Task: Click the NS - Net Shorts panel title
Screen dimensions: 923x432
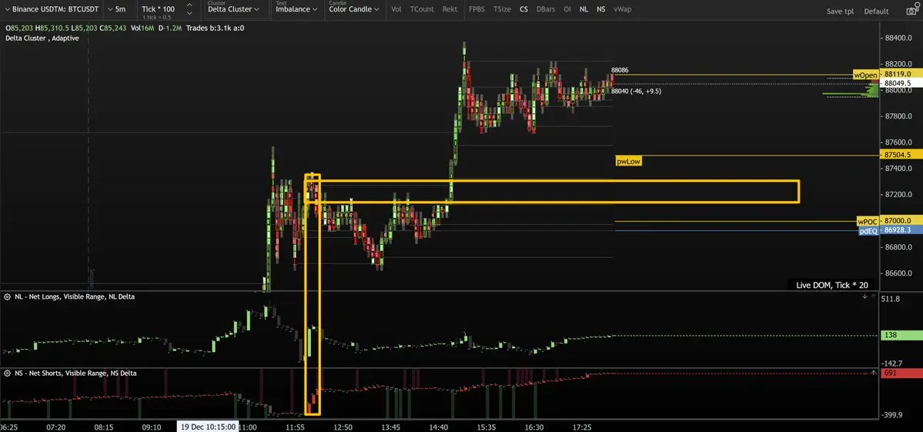Action: (76, 373)
